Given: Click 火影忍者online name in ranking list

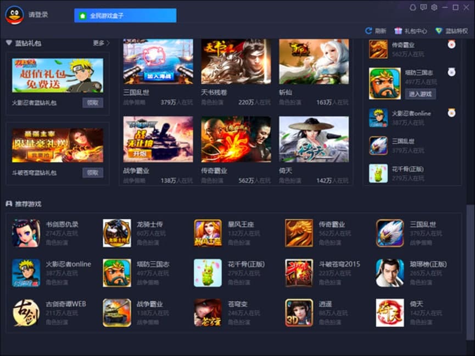Looking at the screenshot, I should click(x=411, y=114).
